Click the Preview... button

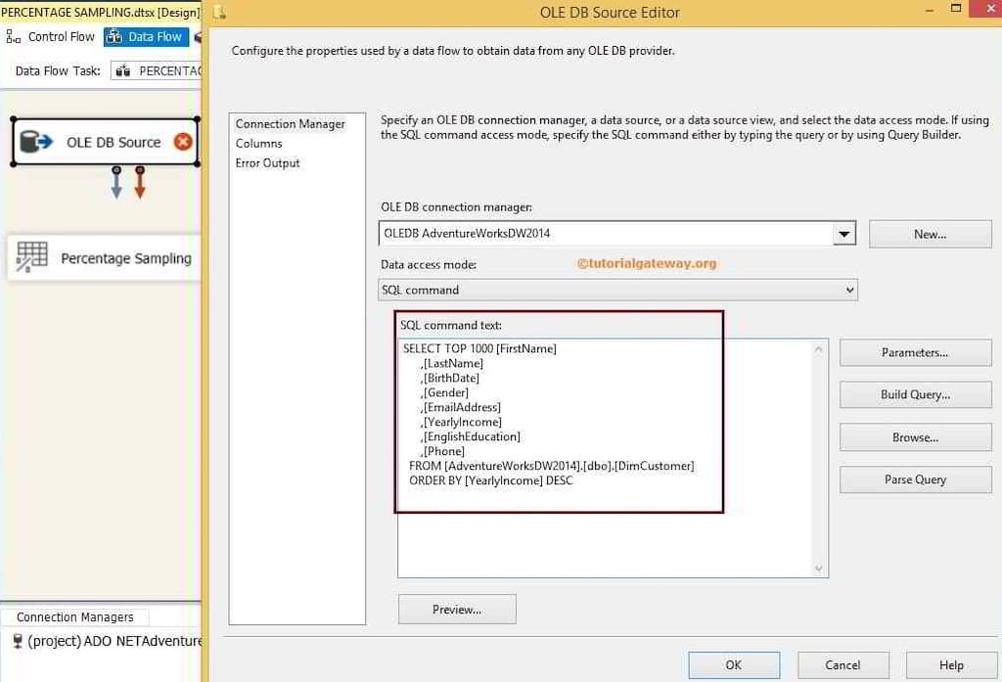[x=457, y=610]
